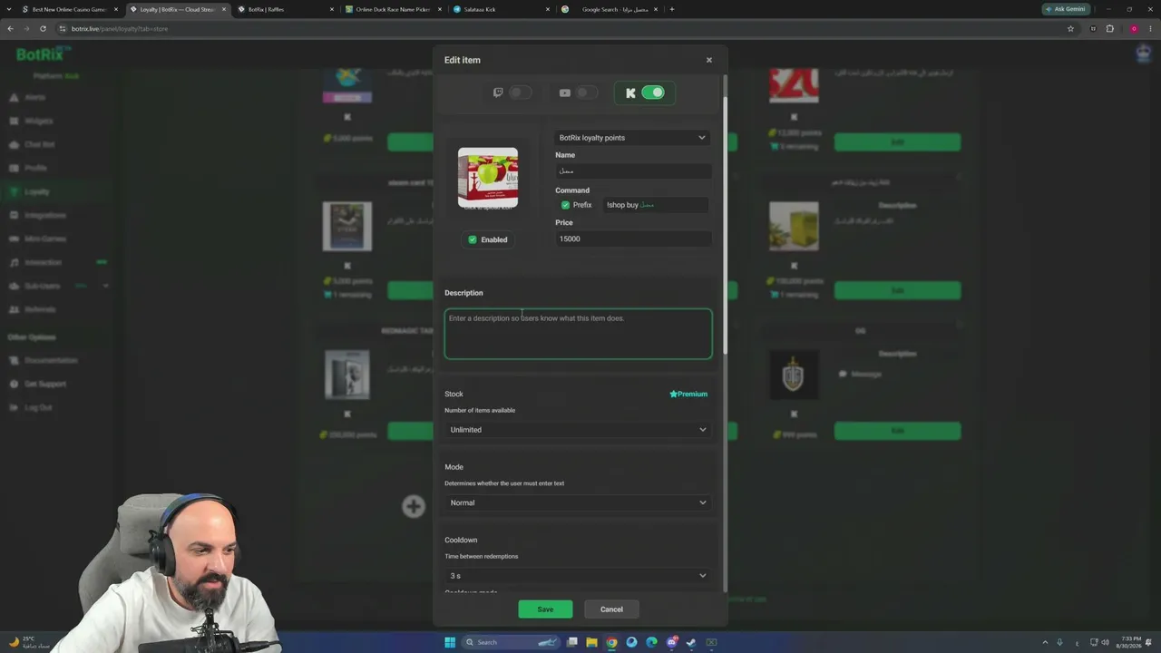The height and width of the screenshot is (653, 1161).
Task: Reload the page
Action: click(x=43, y=29)
